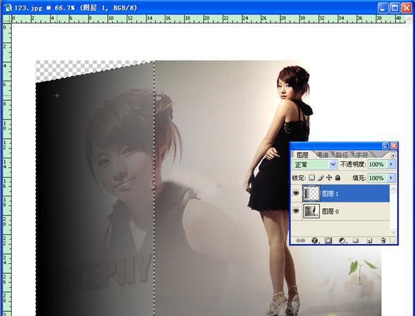Screen dimensions: 415x316
Task: Close the Layers palette window
Action: pos(394,146)
